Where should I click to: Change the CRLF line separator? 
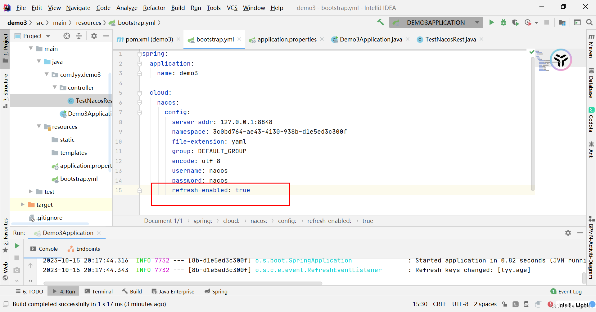440,304
